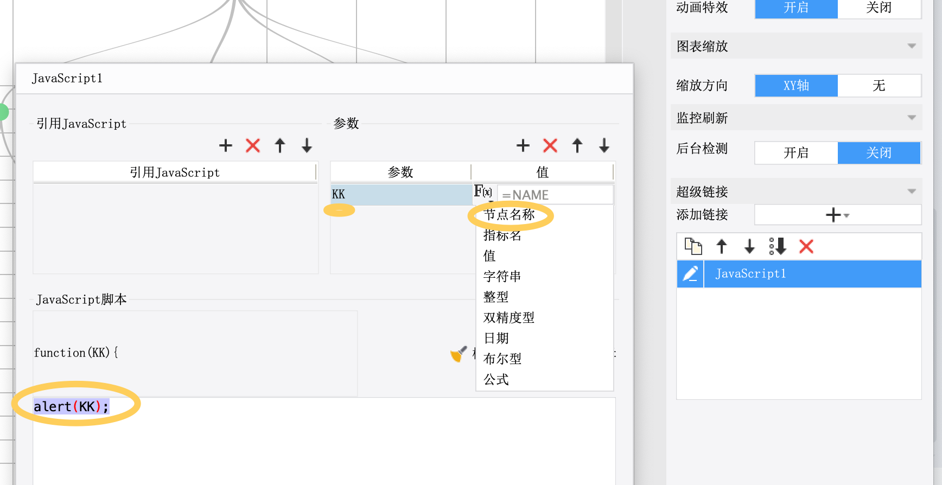Screen dimensions: 942x485
Task: Disable 后台检测 with 关闭
Action: pyautogui.click(x=879, y=153)
